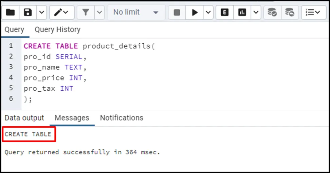
Task: Rollback the transaction via database undo icon
Action: [290, 13]
